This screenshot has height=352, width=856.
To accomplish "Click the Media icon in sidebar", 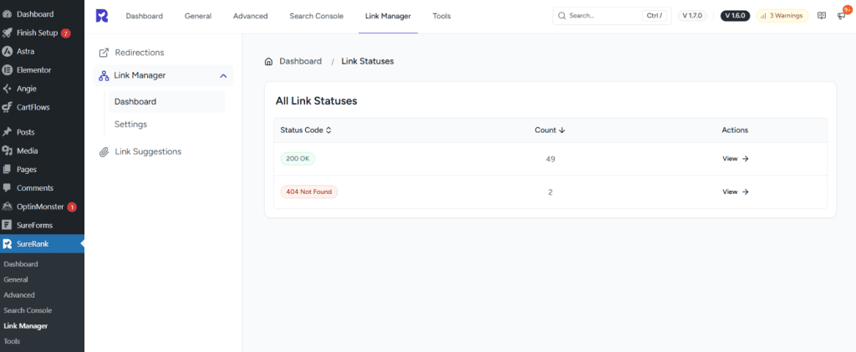I will click(x=7, y=150).
